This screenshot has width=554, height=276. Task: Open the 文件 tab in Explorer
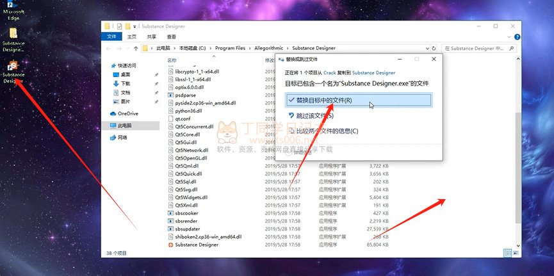point(111,37)
